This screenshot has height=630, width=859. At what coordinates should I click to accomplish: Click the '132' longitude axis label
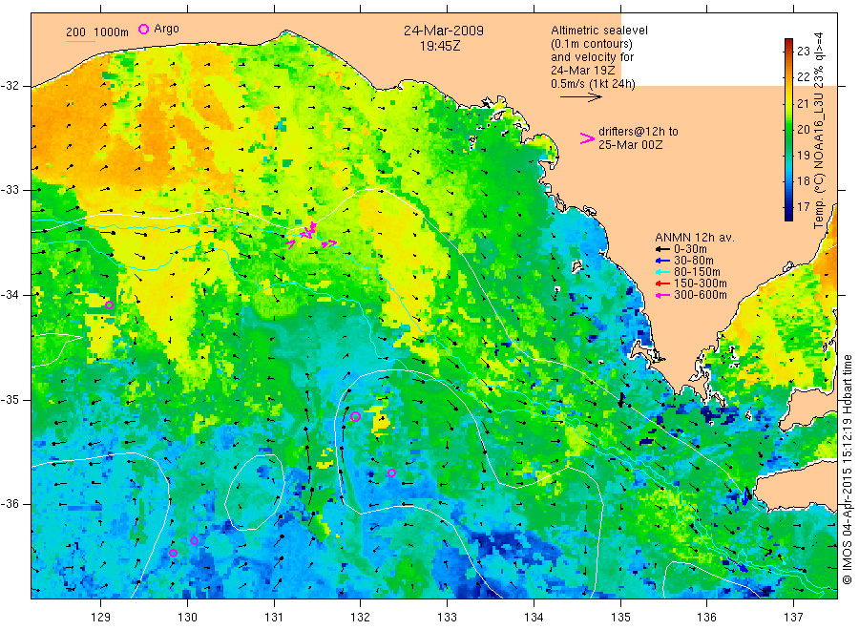coord(361,618)
